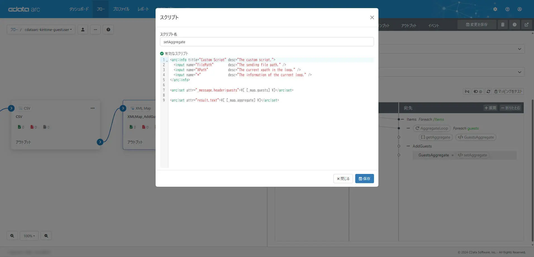Delete the connector using the trash icon
Screen dimensions: 534x257
click(503, 25)
